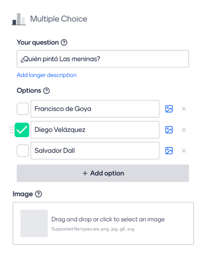Grab the drag handle beside Diego Velázquez
Image resolution: width=210 pixels, height=261 pixels.
pyautogui.click(x=11, y=130)
